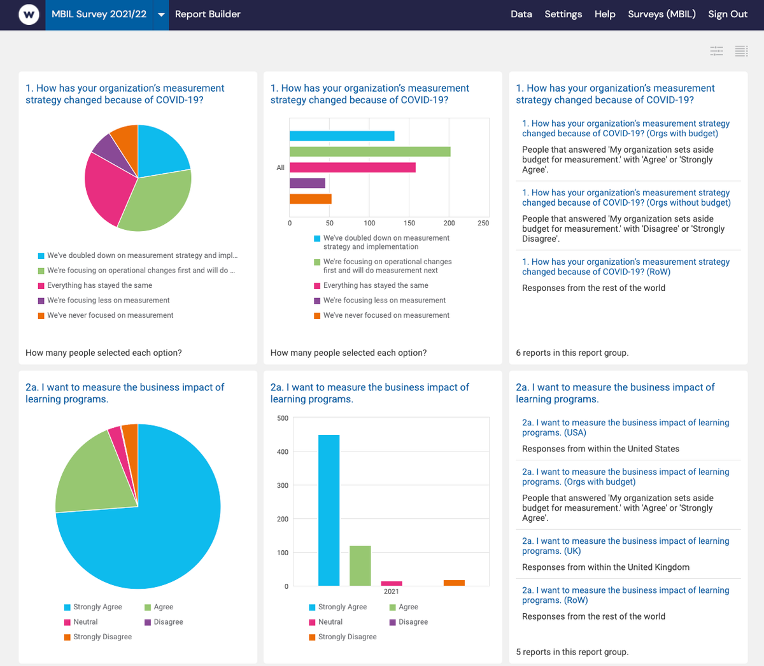Click 'Disagree' legend label under 2a pie chart

pos(168,622)
